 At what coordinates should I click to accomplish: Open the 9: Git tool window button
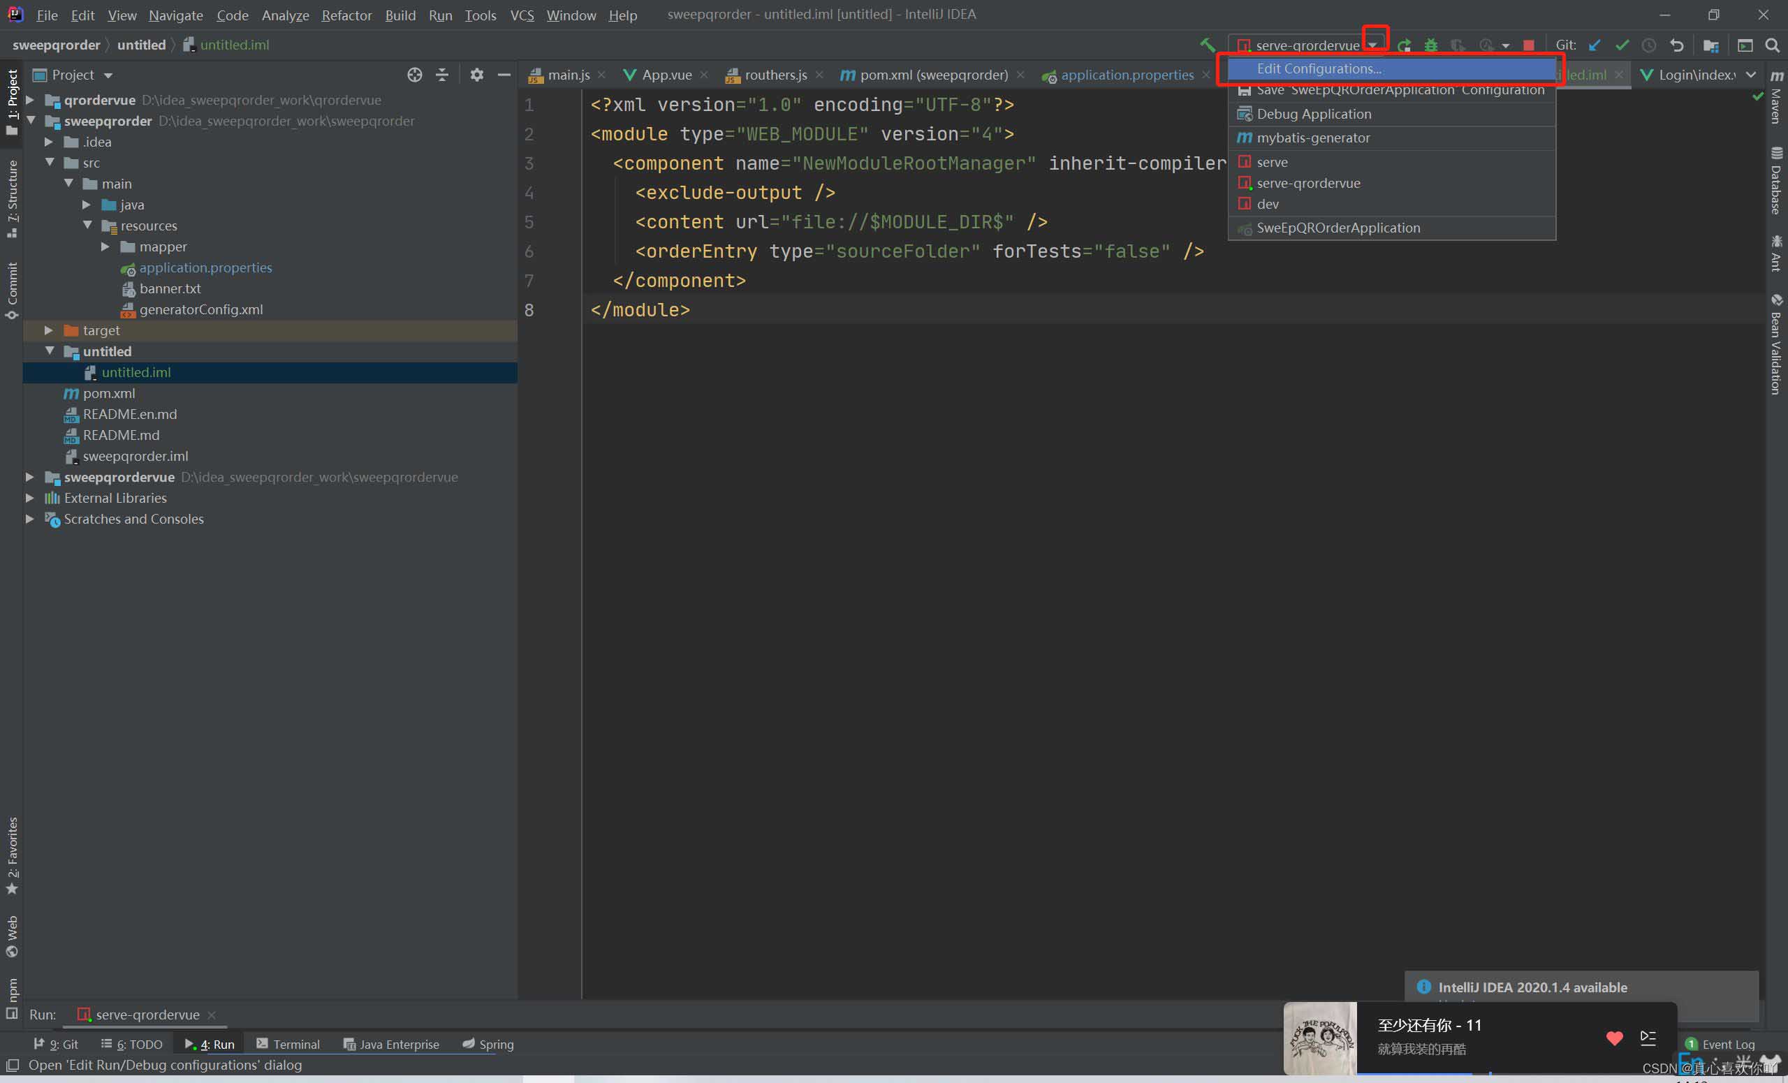tap(56, 1045)
